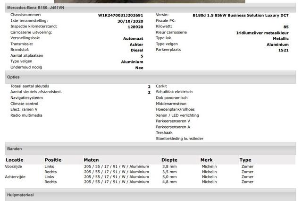Screen dimensions: 302x201
Task: Select the Totaal aantal sleutels label
Action: [x=30, y=86]
